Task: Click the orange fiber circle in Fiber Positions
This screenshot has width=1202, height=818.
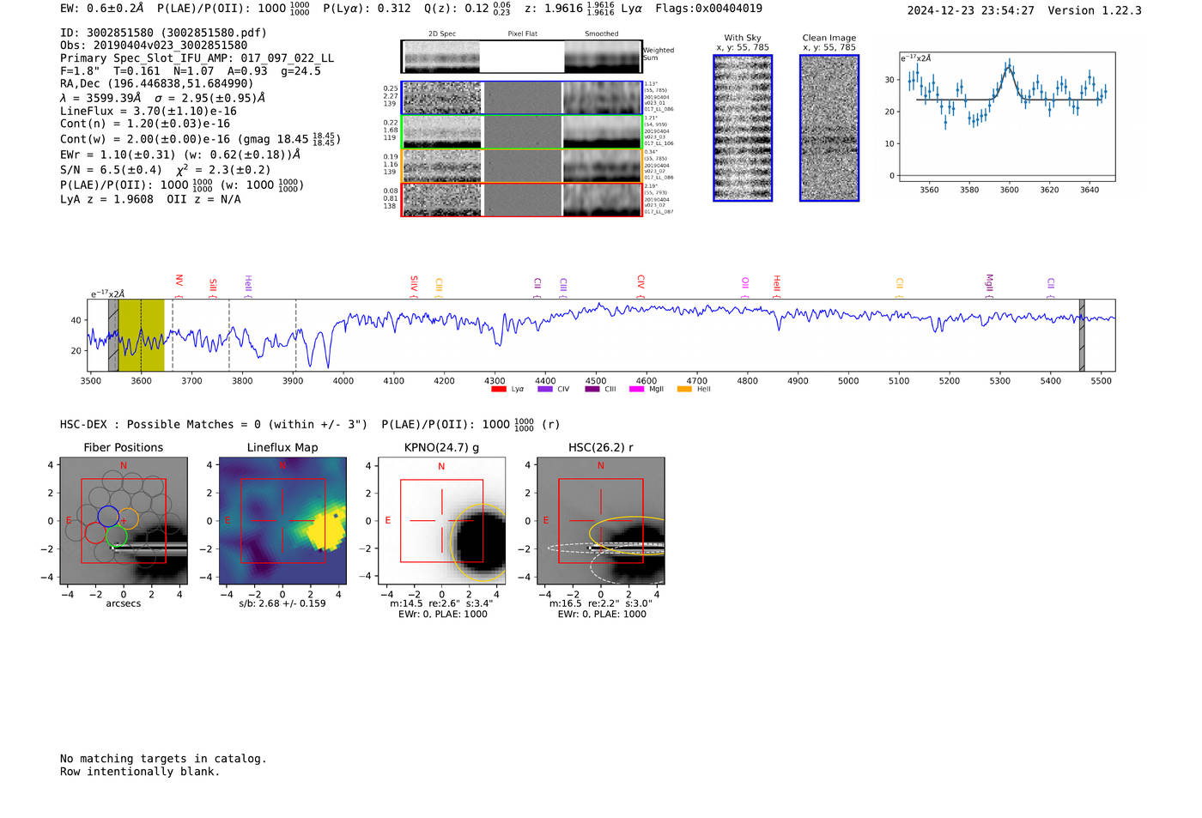Action: click(x=127, y=518)
